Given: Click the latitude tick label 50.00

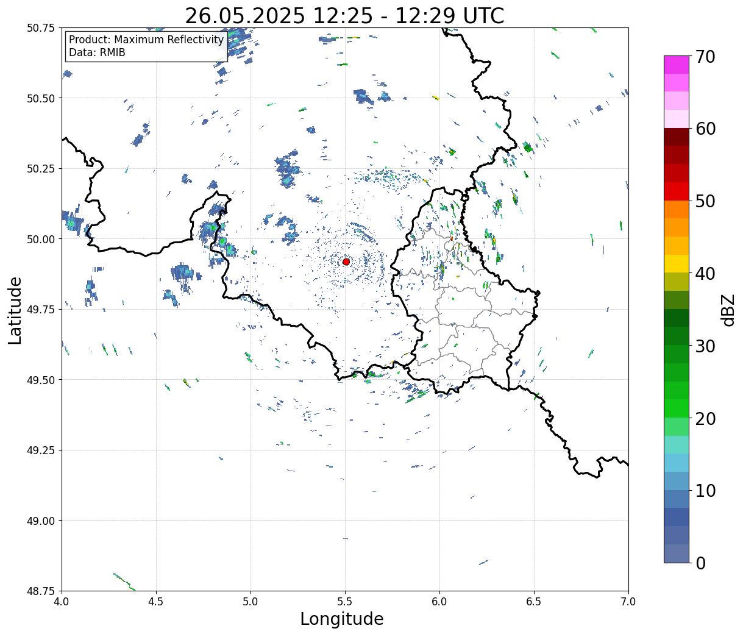Looking at the screenshot, I should pos(41,239).
